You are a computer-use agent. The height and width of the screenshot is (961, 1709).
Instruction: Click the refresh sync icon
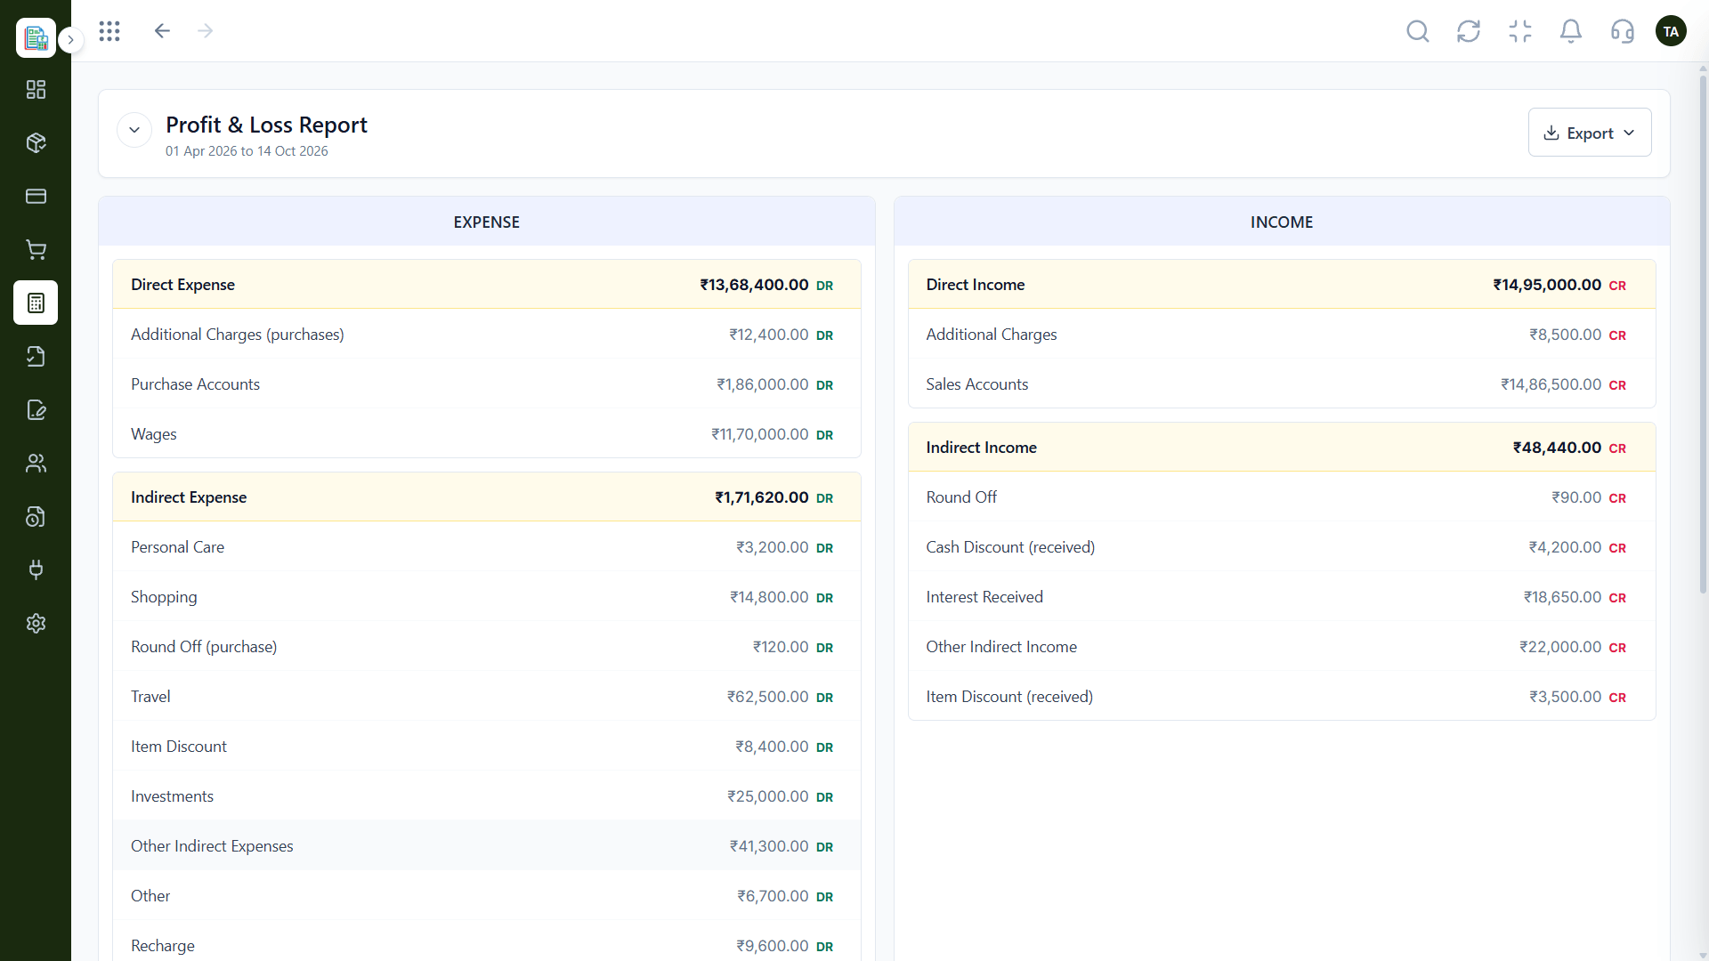[x=1469, y=31]
